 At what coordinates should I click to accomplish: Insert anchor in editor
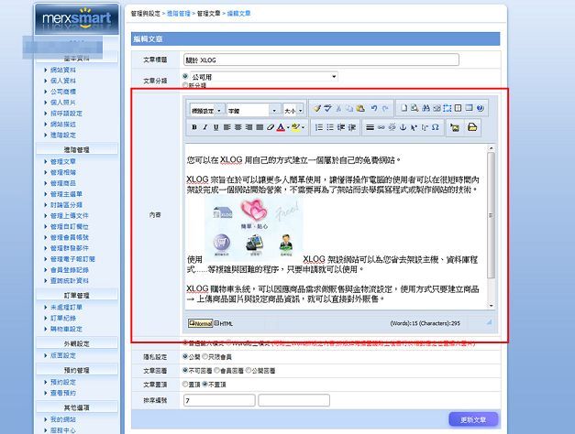(x=403, y=127)
